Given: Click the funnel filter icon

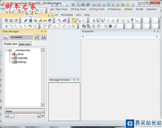Looking at the screenshot, I should [x=132, y=20].
